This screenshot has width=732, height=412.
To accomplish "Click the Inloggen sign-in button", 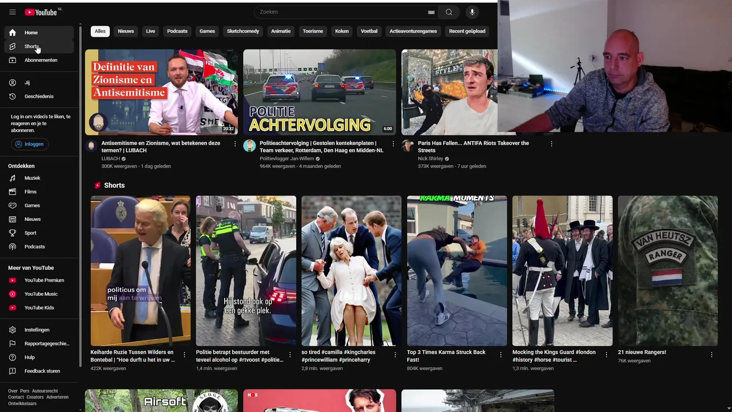I will 30,144.
